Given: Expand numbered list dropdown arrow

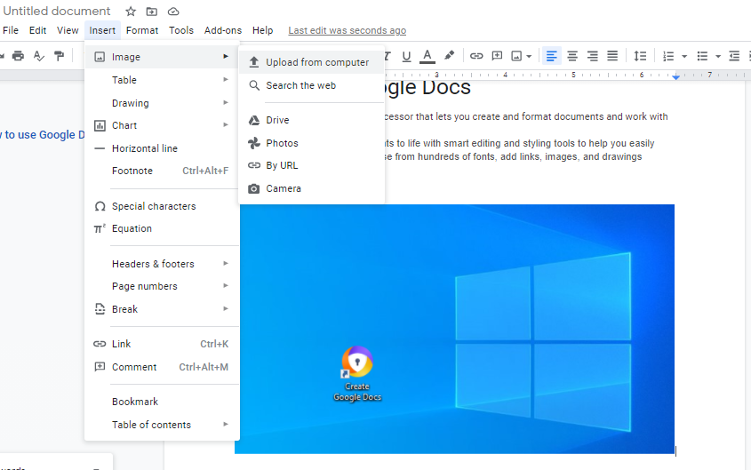Looking at the screenshot, I should [684, 57].
